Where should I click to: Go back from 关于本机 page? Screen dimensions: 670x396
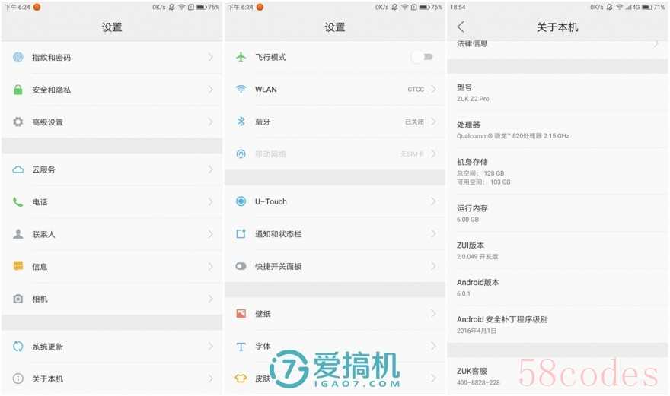461,27
